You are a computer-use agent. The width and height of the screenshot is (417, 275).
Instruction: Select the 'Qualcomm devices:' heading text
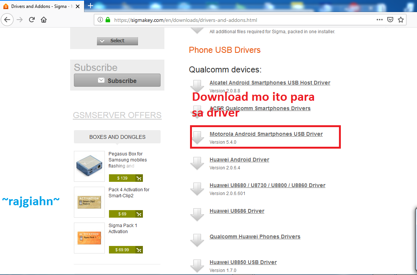click(x=225, y=70)
